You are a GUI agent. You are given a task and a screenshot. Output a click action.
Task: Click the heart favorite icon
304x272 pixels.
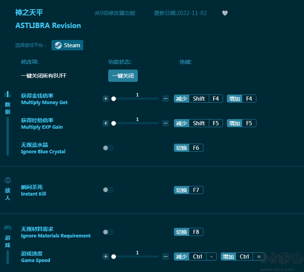[225, 13]
